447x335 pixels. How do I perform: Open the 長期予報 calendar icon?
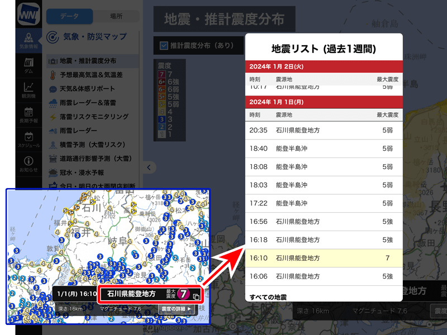28,114
